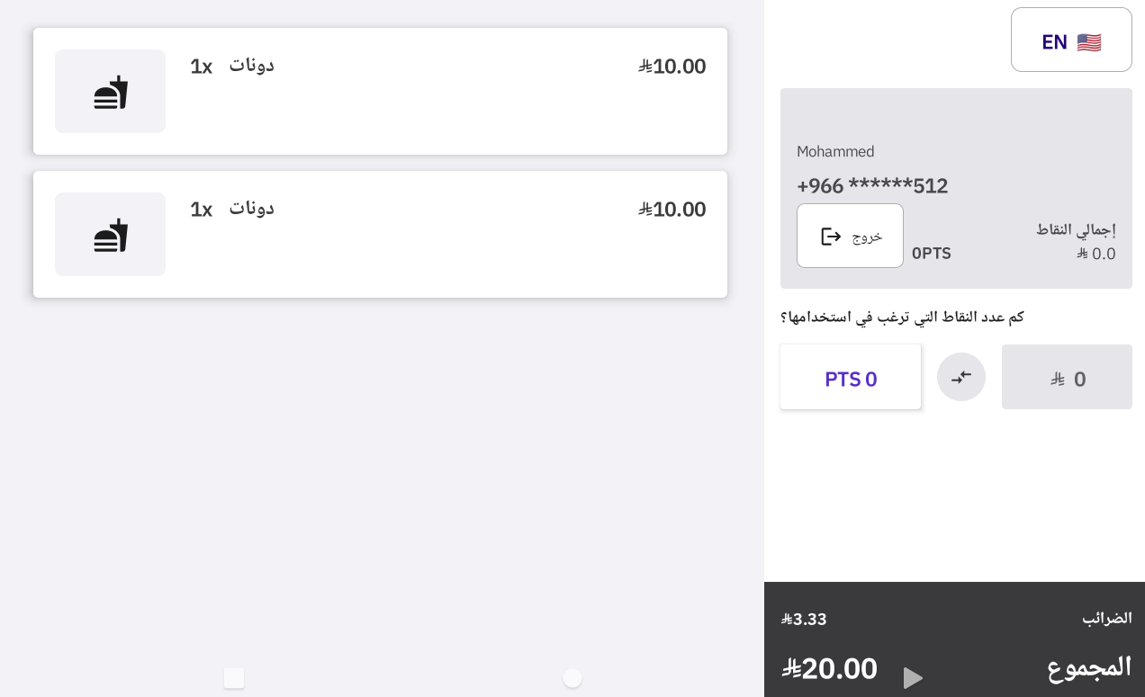Switch language using the EN label

(x=1054, y=42)
